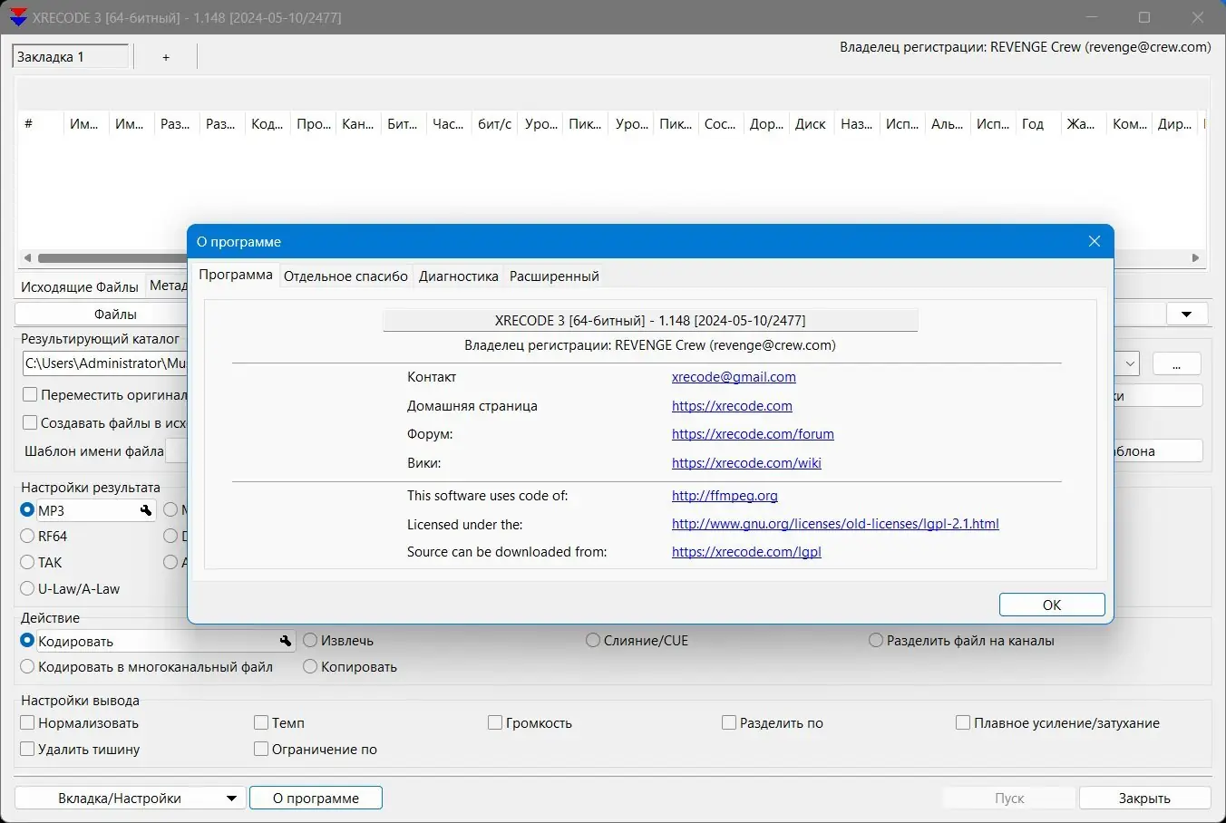The width and height of the screenshot is (1226, 823).
Task: Open encode settings wrench next to Кодировать
Action: (286, 642)
